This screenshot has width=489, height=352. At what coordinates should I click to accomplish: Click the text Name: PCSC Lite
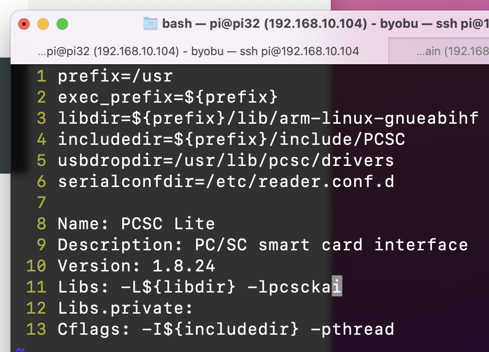point(137,223)
